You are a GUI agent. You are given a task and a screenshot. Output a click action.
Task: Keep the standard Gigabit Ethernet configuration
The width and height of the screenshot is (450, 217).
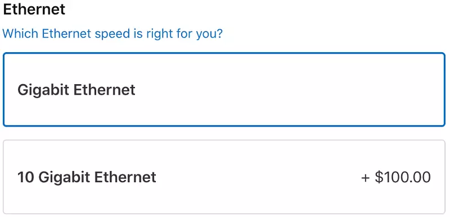click(x=224, y=89)
